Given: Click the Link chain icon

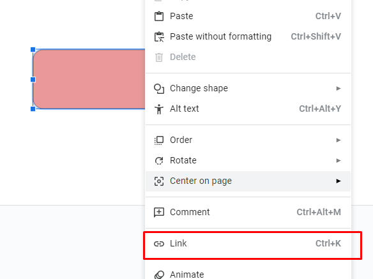Looking at the screenshot, I should (x=159, y=244).
